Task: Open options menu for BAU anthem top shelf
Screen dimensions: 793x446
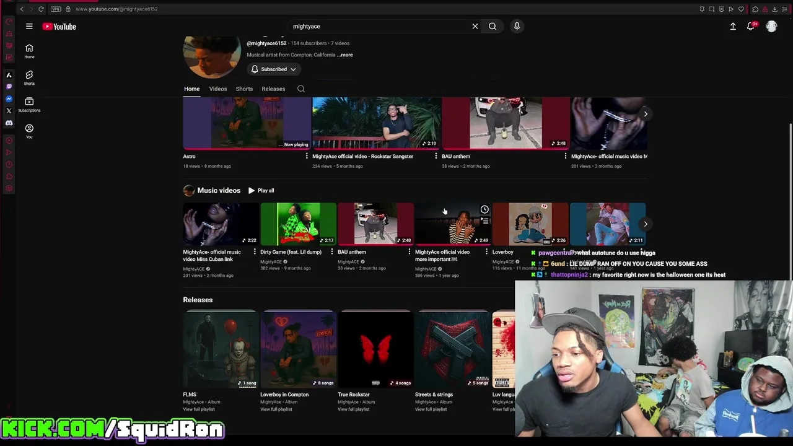Action: click(565, 156)
